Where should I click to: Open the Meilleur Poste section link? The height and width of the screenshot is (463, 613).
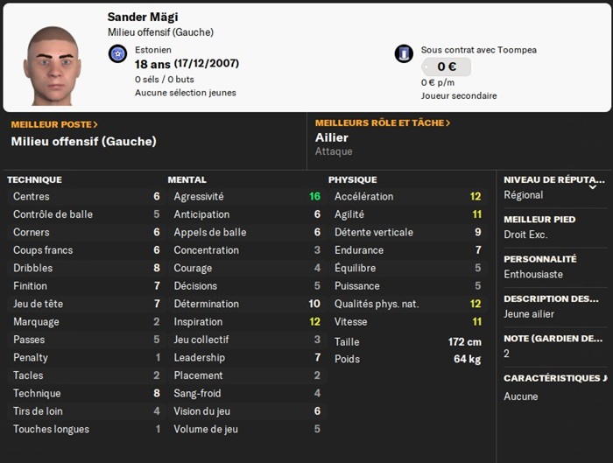[x=54, y=124]
